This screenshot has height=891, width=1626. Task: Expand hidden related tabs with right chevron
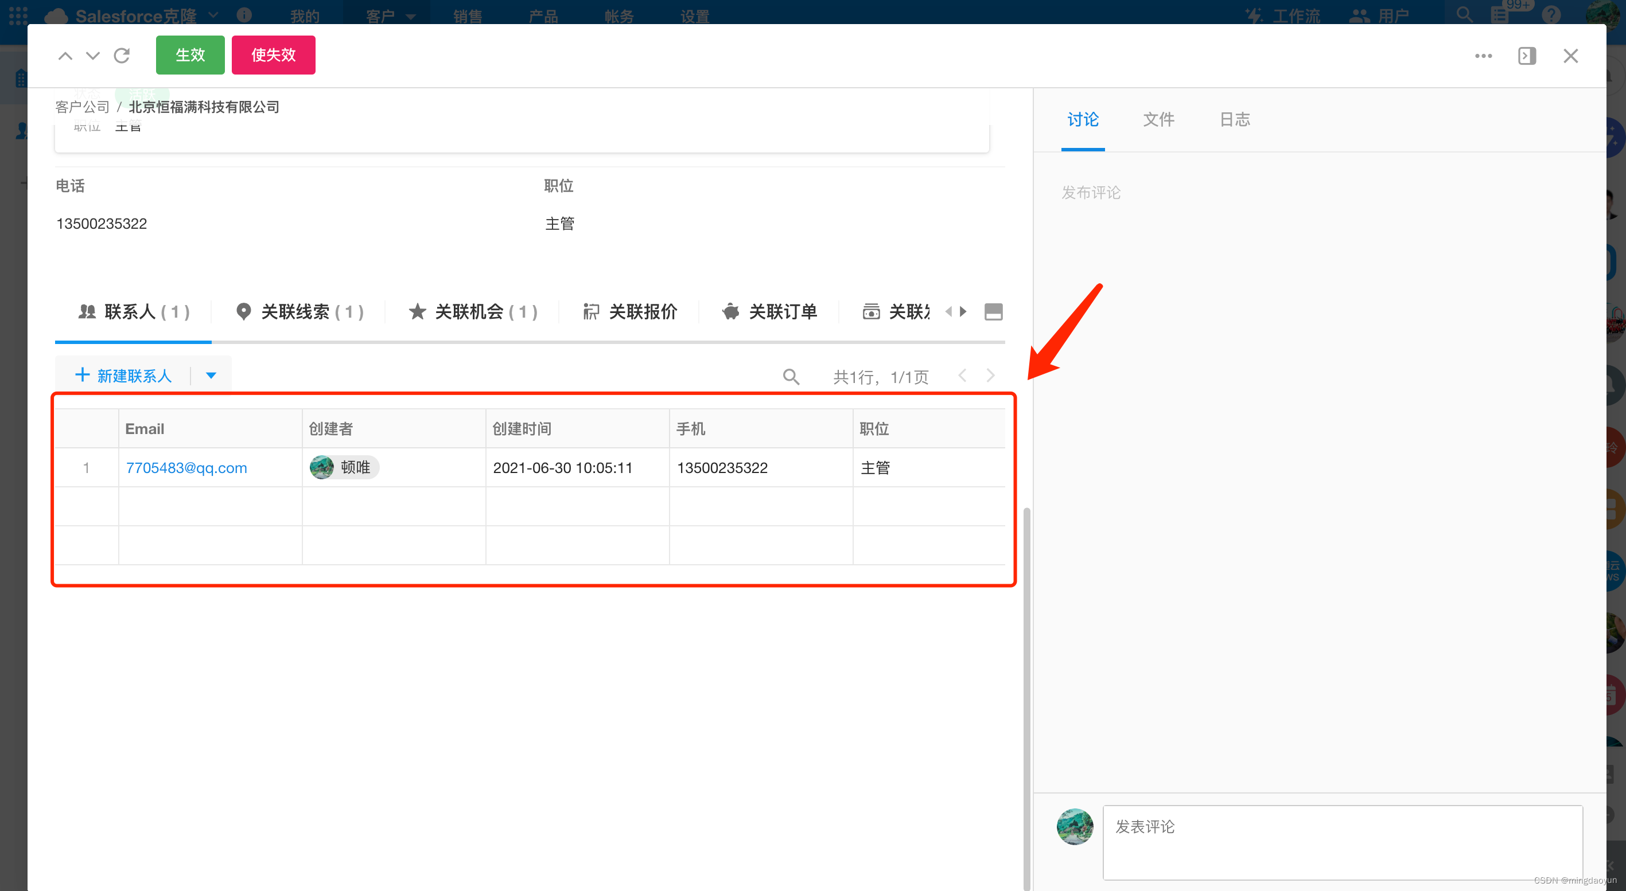coord(964,311)
